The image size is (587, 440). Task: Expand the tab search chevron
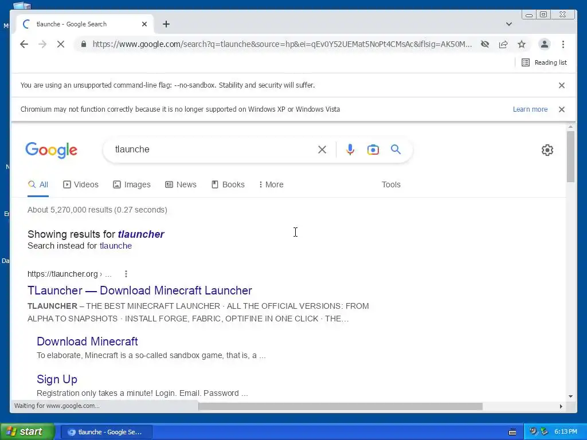[509, 24]
